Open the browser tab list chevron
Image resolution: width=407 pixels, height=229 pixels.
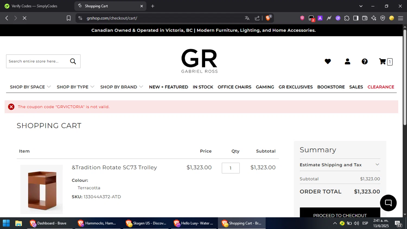coord(361,6)
